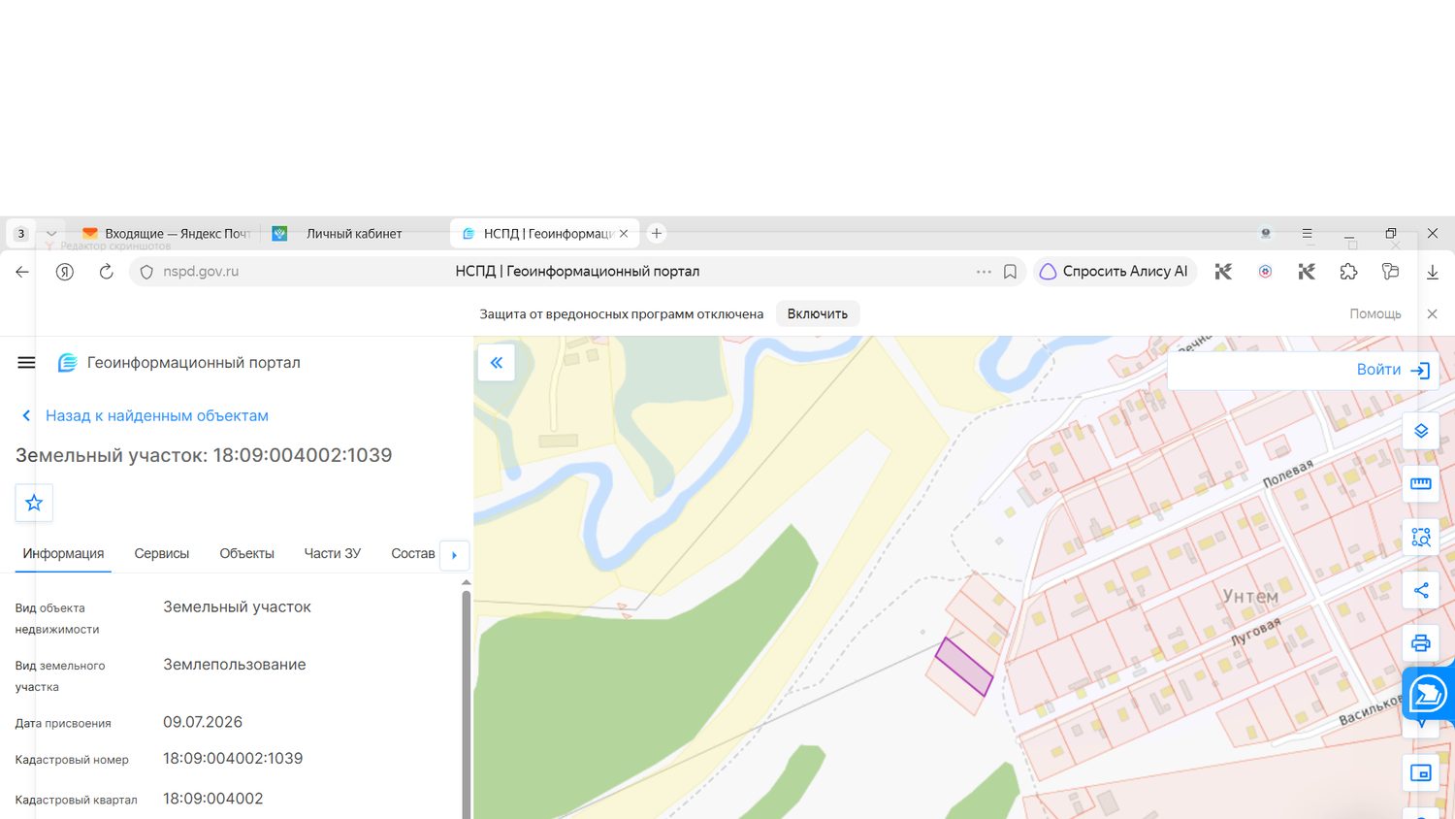
Task: Select the search-by-area tool on the map
Action: tap(1421, 537)
